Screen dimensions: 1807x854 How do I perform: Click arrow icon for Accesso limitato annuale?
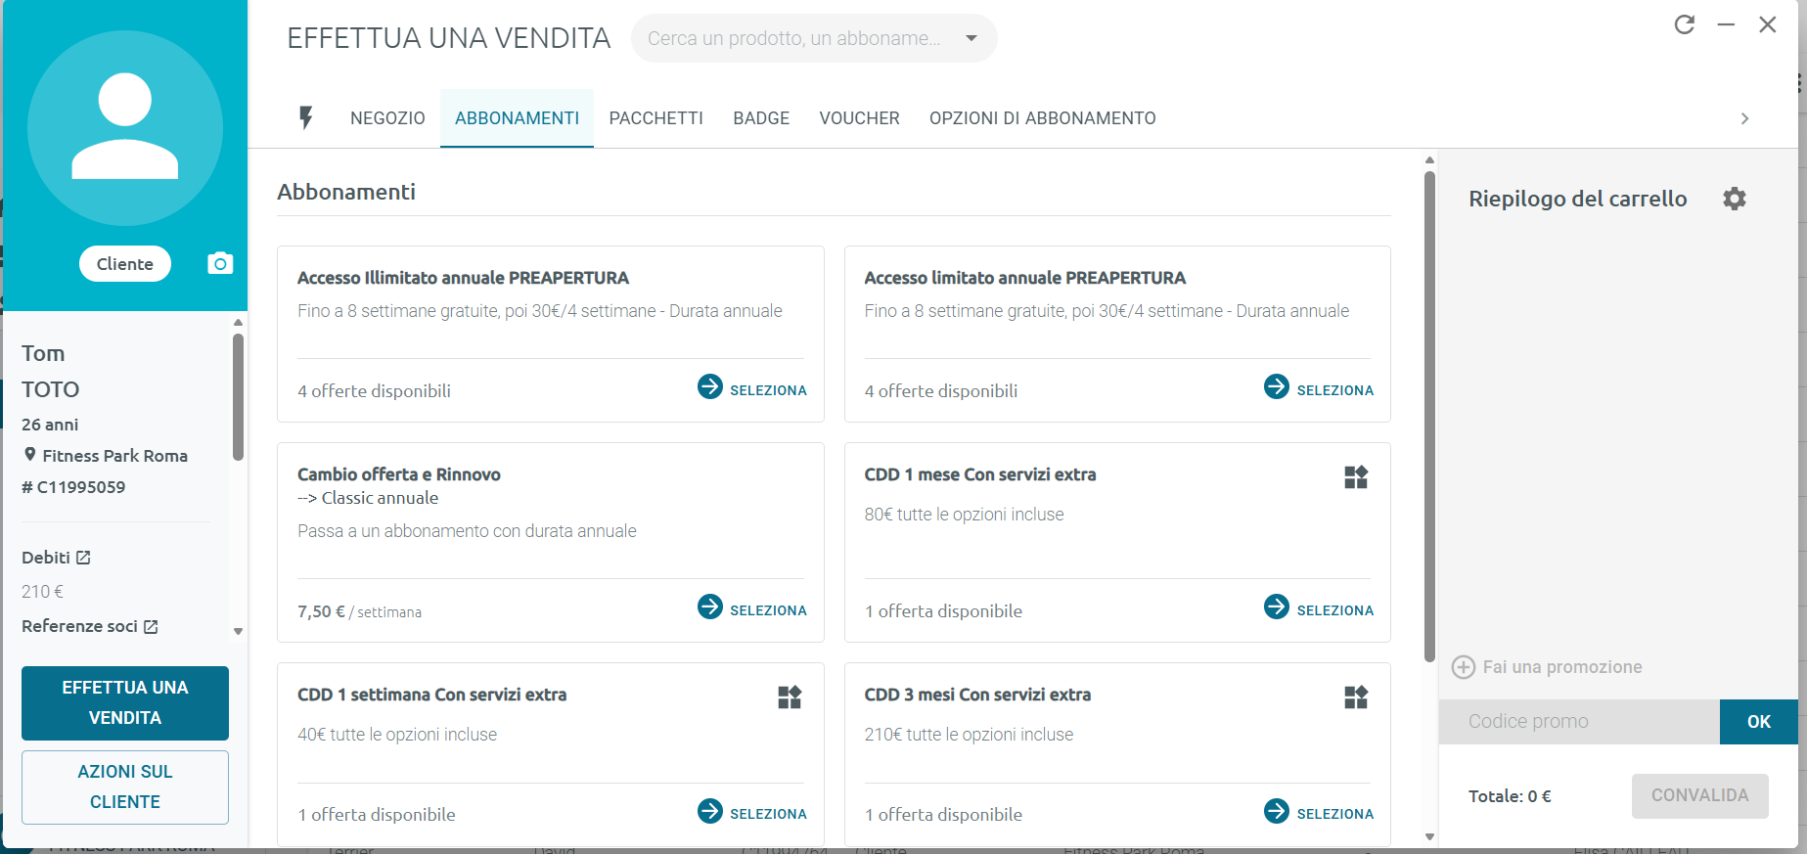click(1277, 386)
